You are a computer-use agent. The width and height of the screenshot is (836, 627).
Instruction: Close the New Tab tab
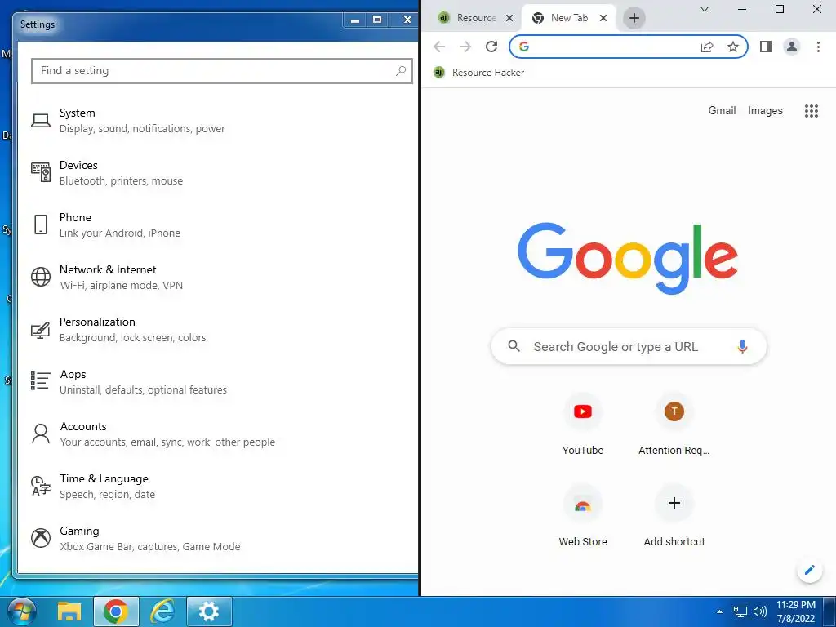[603, 18]
